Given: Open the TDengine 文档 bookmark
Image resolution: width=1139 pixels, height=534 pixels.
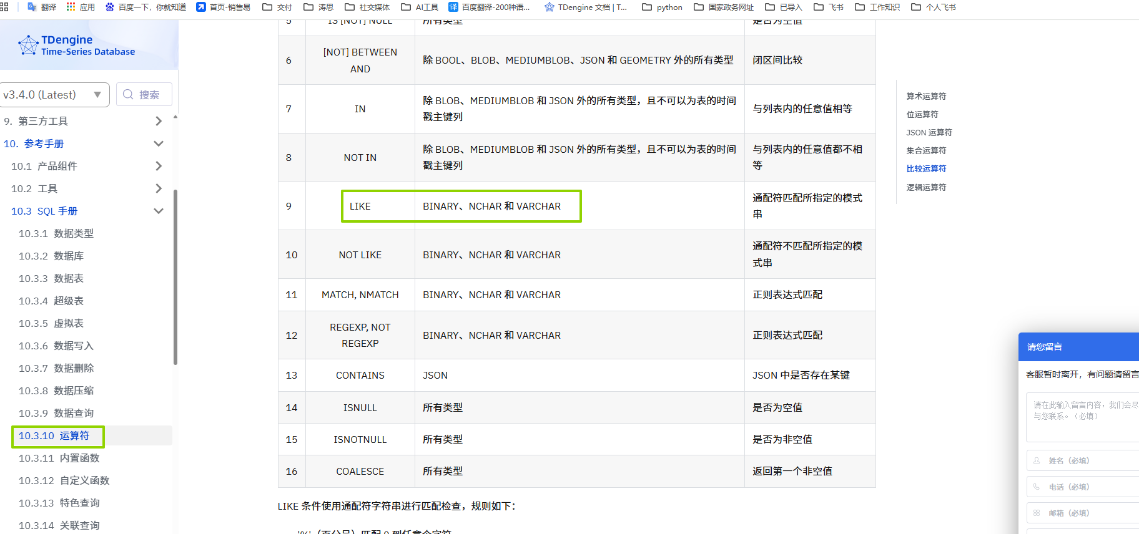Looking at the screenshot, I should click(586, 7).
